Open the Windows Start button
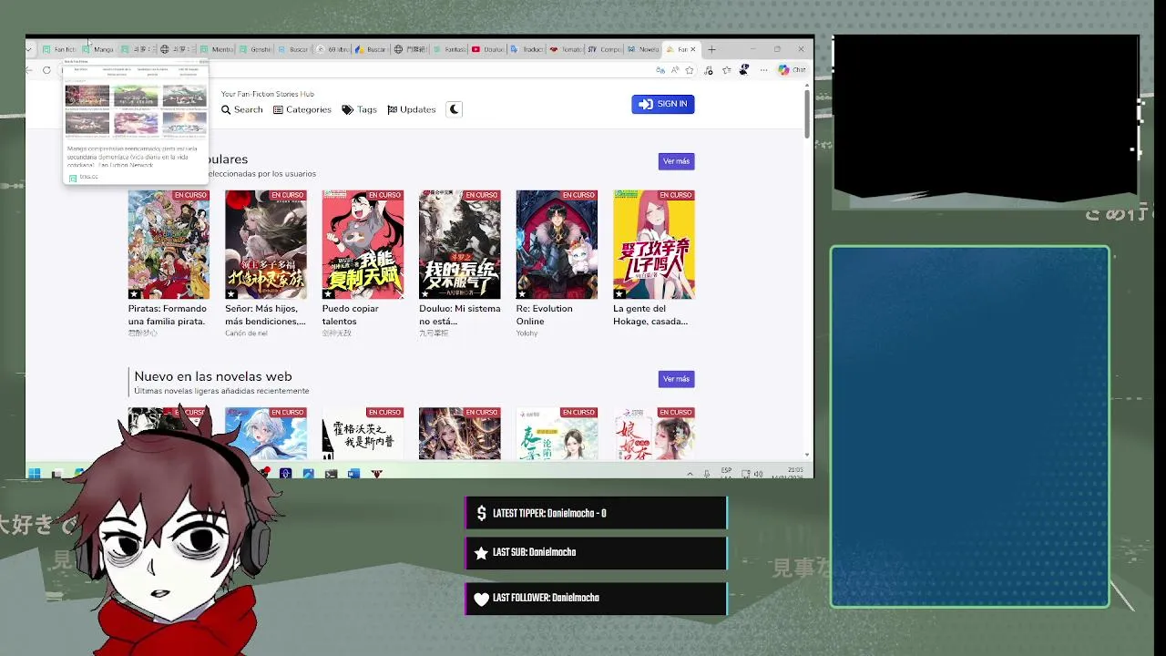The image size is (1166, 656). coord(35,473)
